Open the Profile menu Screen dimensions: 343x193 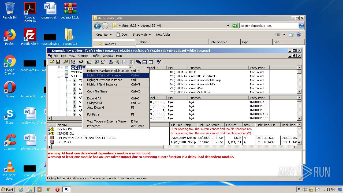tap(95, 56)
